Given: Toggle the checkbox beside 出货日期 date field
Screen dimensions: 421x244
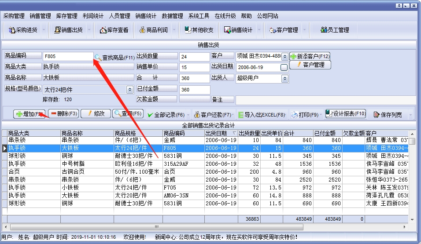Looking at the screenshot, I should (284, 67).
